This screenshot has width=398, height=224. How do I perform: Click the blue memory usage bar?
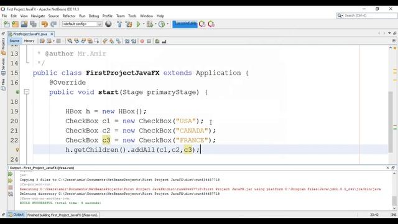(x=185, y=24)
